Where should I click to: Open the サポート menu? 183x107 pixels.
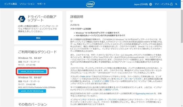(41, 4)
